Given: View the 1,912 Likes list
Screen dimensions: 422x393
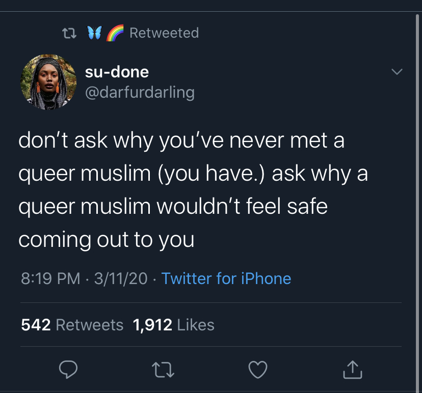Looking at the screenshot, I should [173, 325].
